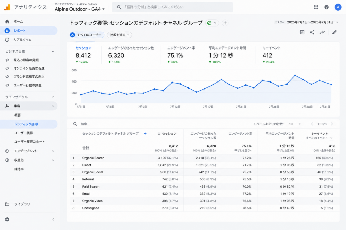Click the 集客 acquisition icon
Screen dimensions: 346x230
7,106
